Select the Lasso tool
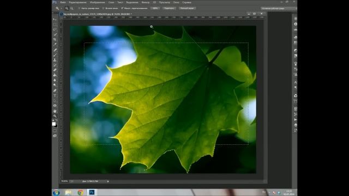 coord(55,29)
